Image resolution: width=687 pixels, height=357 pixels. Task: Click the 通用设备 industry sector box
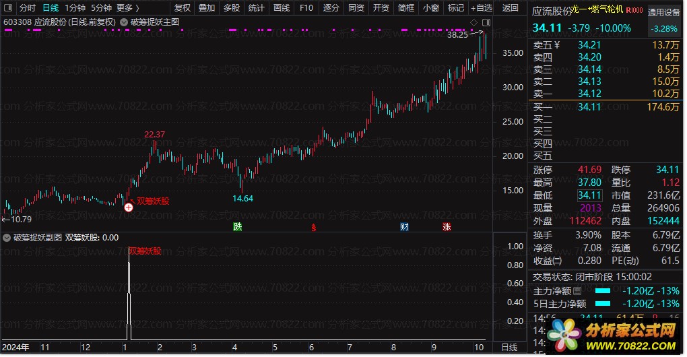(664, 20)
